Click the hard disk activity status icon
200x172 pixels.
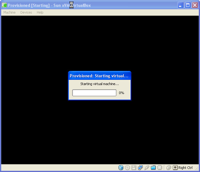[x=121, y=168]
